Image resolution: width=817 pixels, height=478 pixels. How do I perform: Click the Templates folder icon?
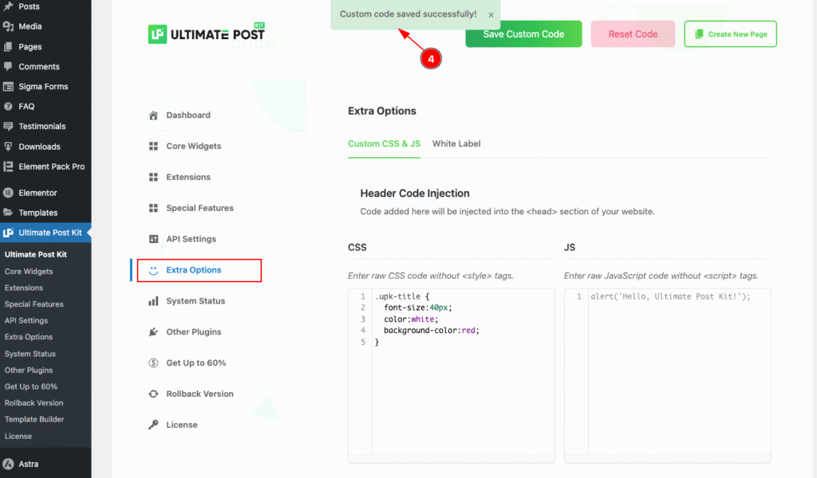click(8, 212)
